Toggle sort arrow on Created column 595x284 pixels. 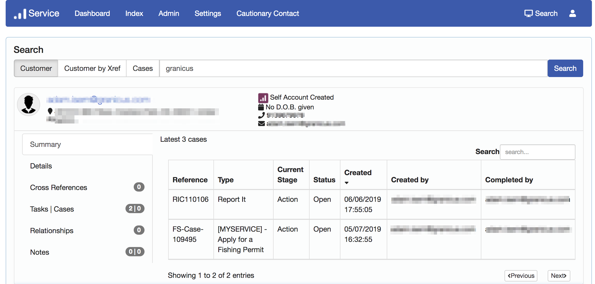(x=346, y=183)
